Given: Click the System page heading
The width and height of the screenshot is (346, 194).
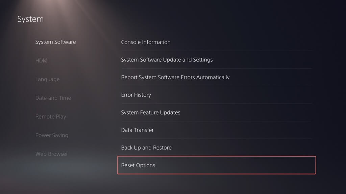Looking at the screenshot, I should pos(30,19).
